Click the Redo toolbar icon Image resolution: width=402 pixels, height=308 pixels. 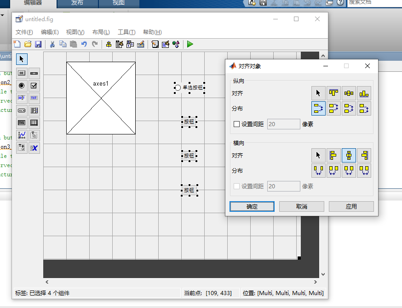pos(95,44)
